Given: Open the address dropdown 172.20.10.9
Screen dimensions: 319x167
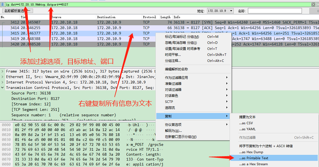Looking at the screenshot, I should pos(220,11).
